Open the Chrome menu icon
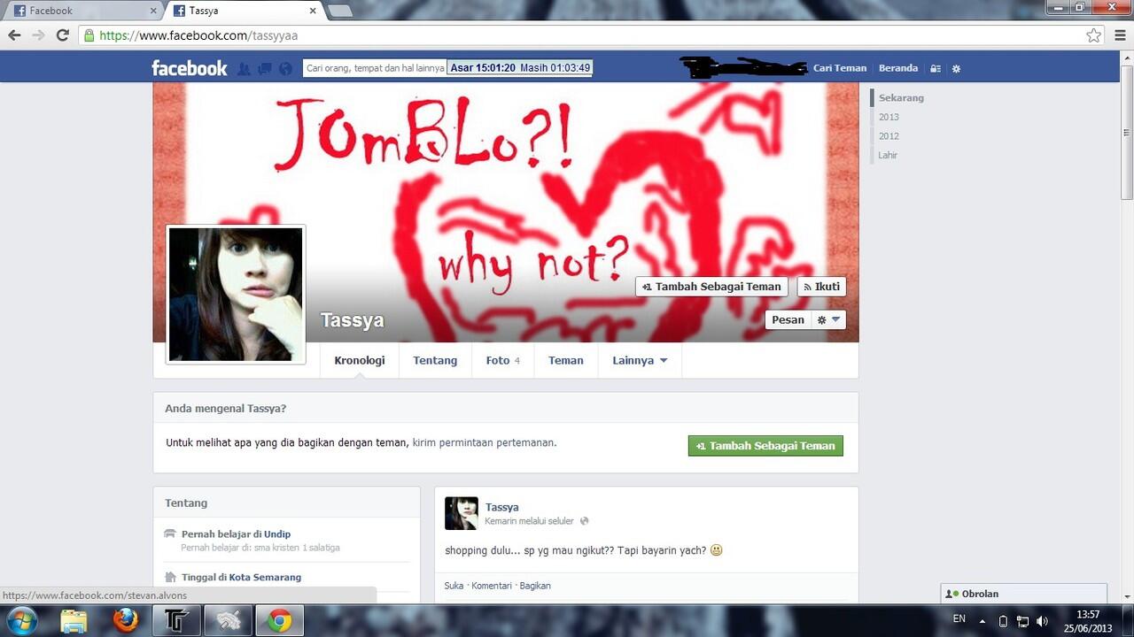The width and height of the screenshot is (1134, 637). point(1120,35)
